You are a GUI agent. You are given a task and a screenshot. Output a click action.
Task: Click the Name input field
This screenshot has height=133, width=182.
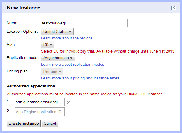[84, 23]
